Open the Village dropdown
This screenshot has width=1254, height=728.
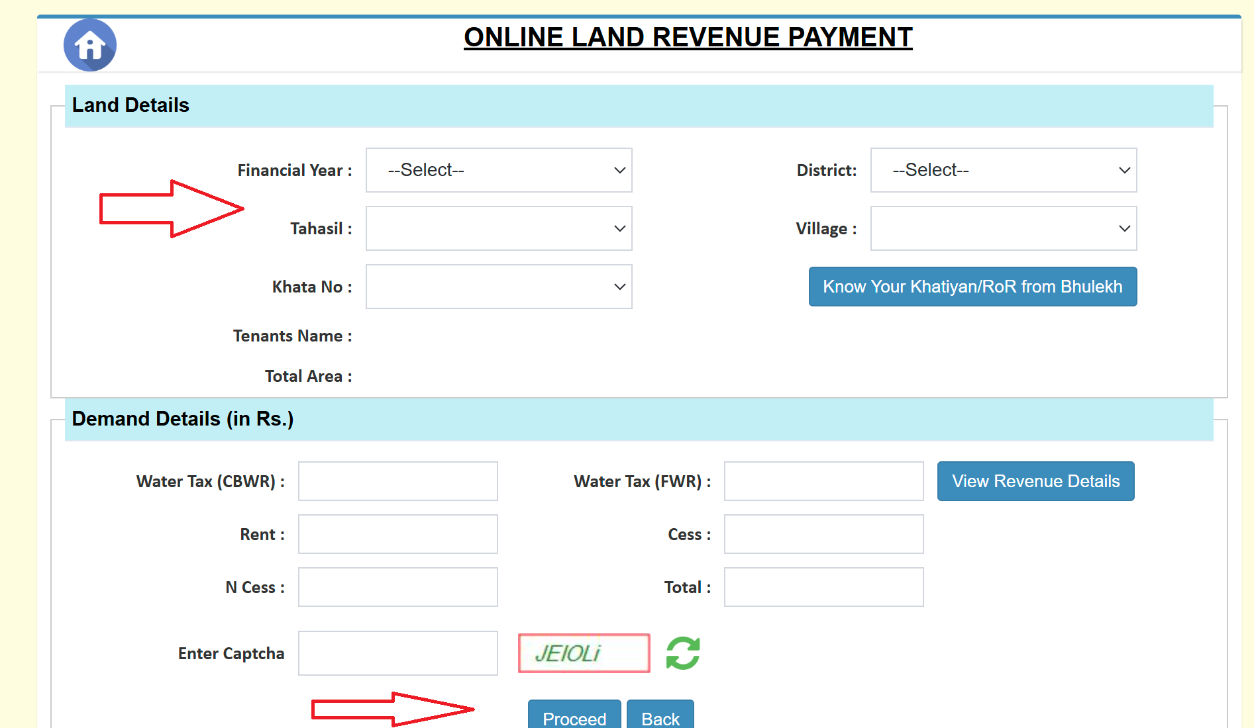pyautogui.click(x=1002, y=228)
